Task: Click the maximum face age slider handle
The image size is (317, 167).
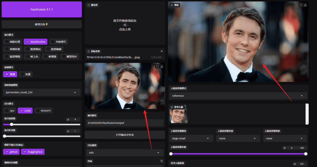Action: click(306, 154)
